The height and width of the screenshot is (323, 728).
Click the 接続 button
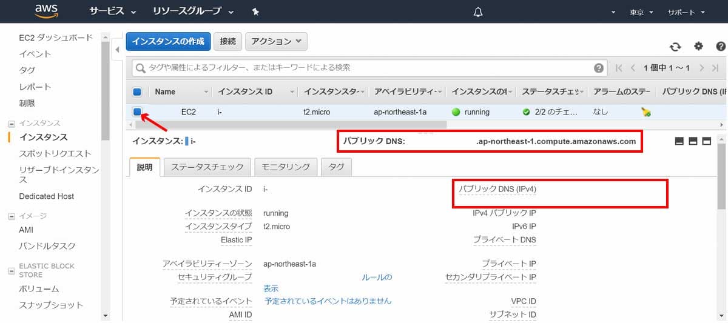click(x=228, y=41)
